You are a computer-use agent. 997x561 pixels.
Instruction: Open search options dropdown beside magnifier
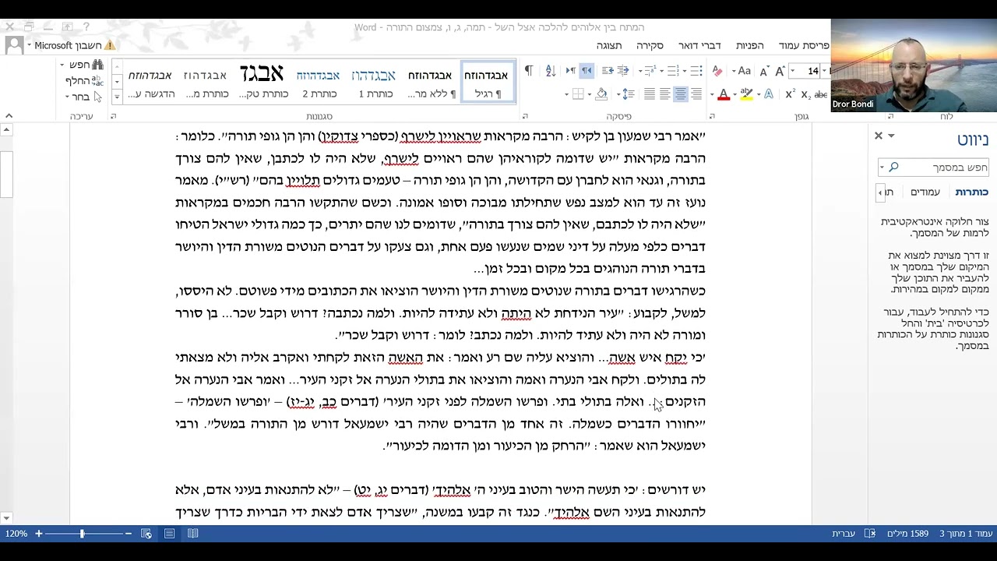tap(883, 167)
